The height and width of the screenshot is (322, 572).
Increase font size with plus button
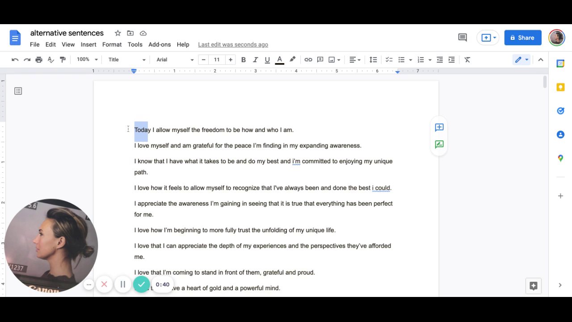[230, 59]
